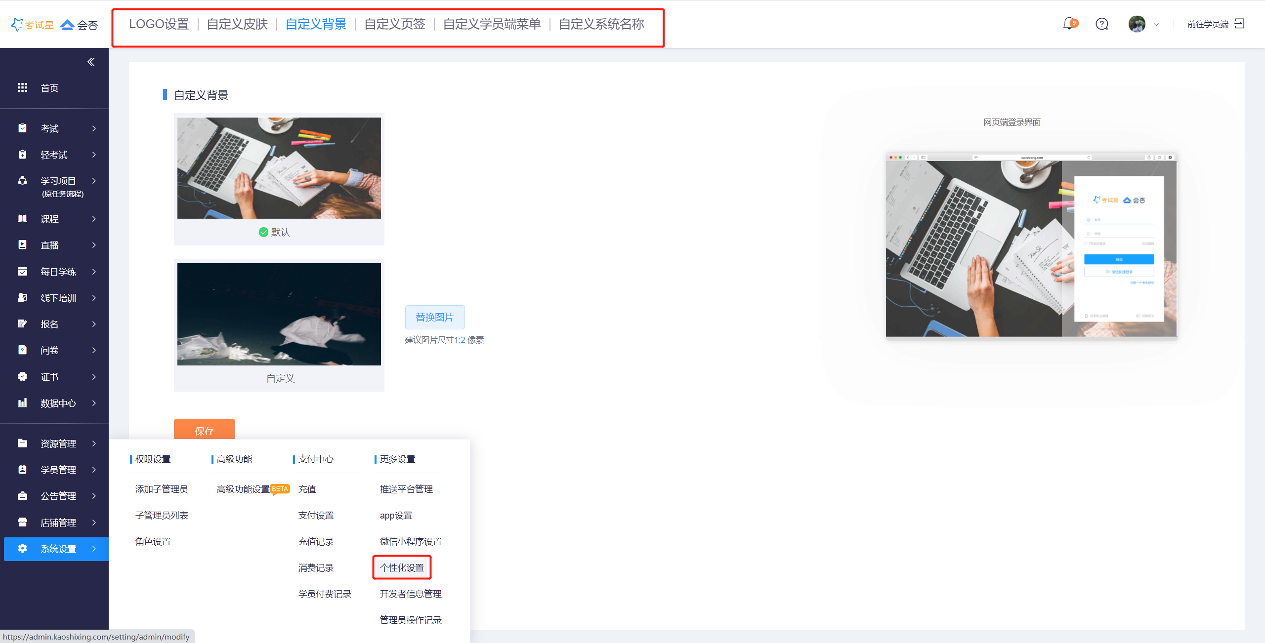Switch to the LOGO设置 tab
Image resolution: width=1265 pixels, height=643 pixels.
pos(159,24)
